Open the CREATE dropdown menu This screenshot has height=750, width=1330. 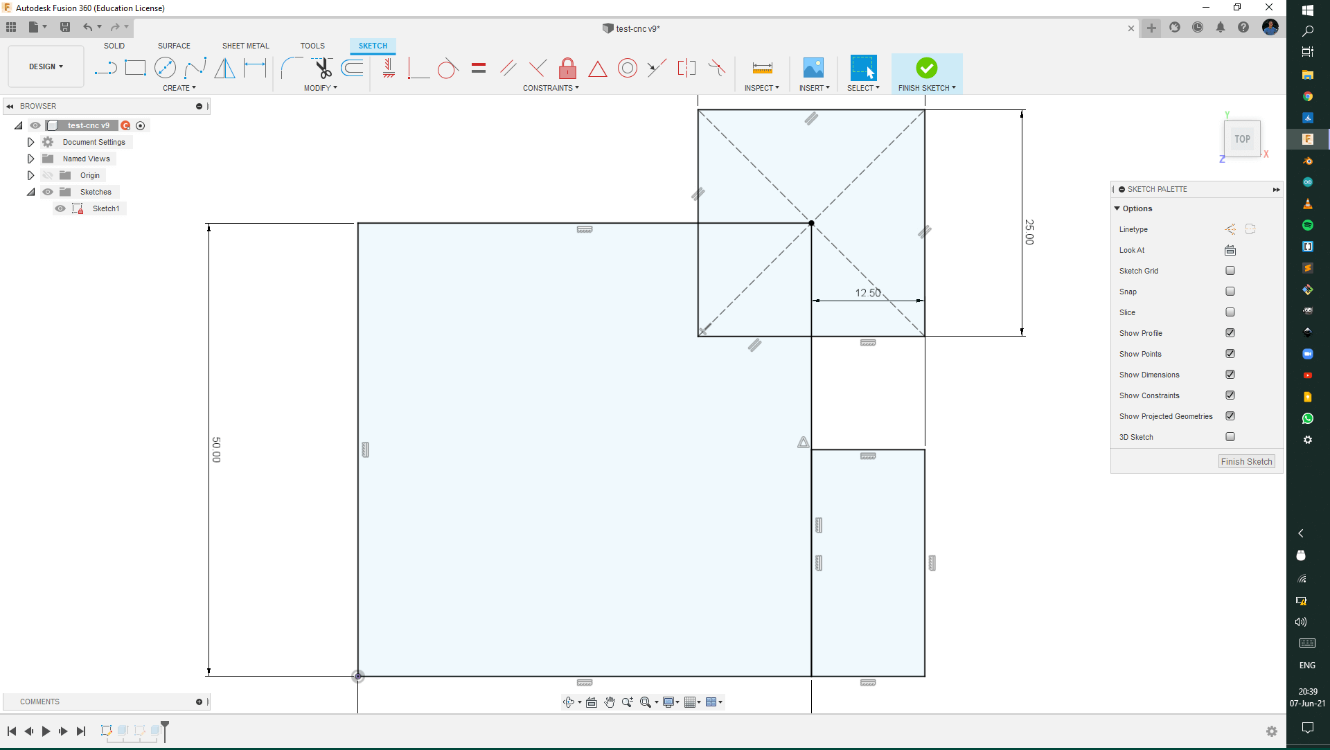[179, 88]
